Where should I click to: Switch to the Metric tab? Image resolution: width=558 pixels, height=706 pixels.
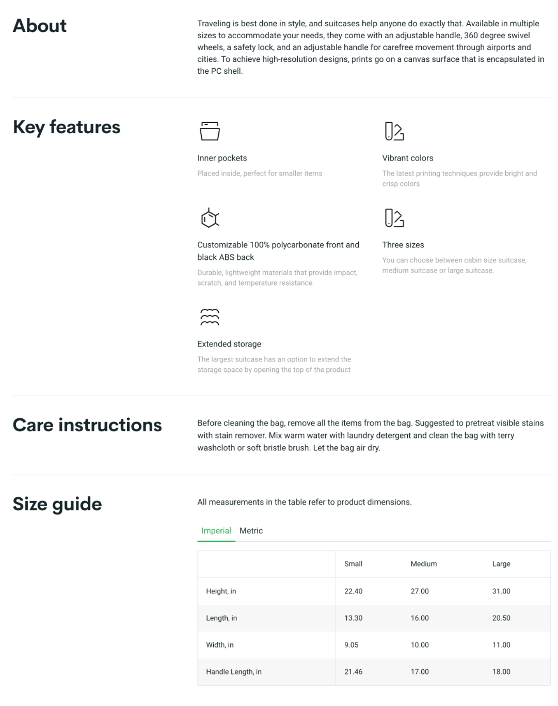pos(251,530)
